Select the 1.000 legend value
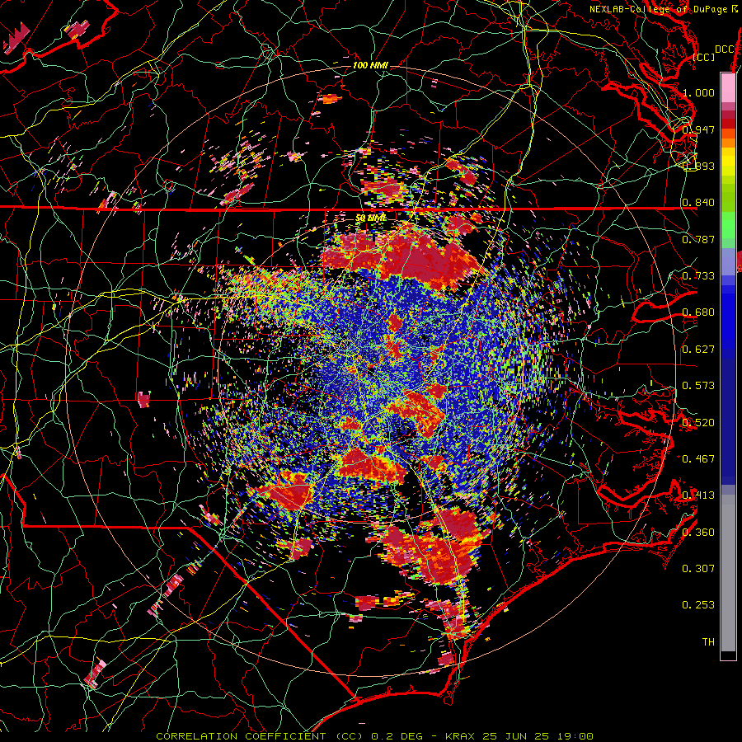The height and width of the screenshot is (742, 742). [x=698, y=92]
